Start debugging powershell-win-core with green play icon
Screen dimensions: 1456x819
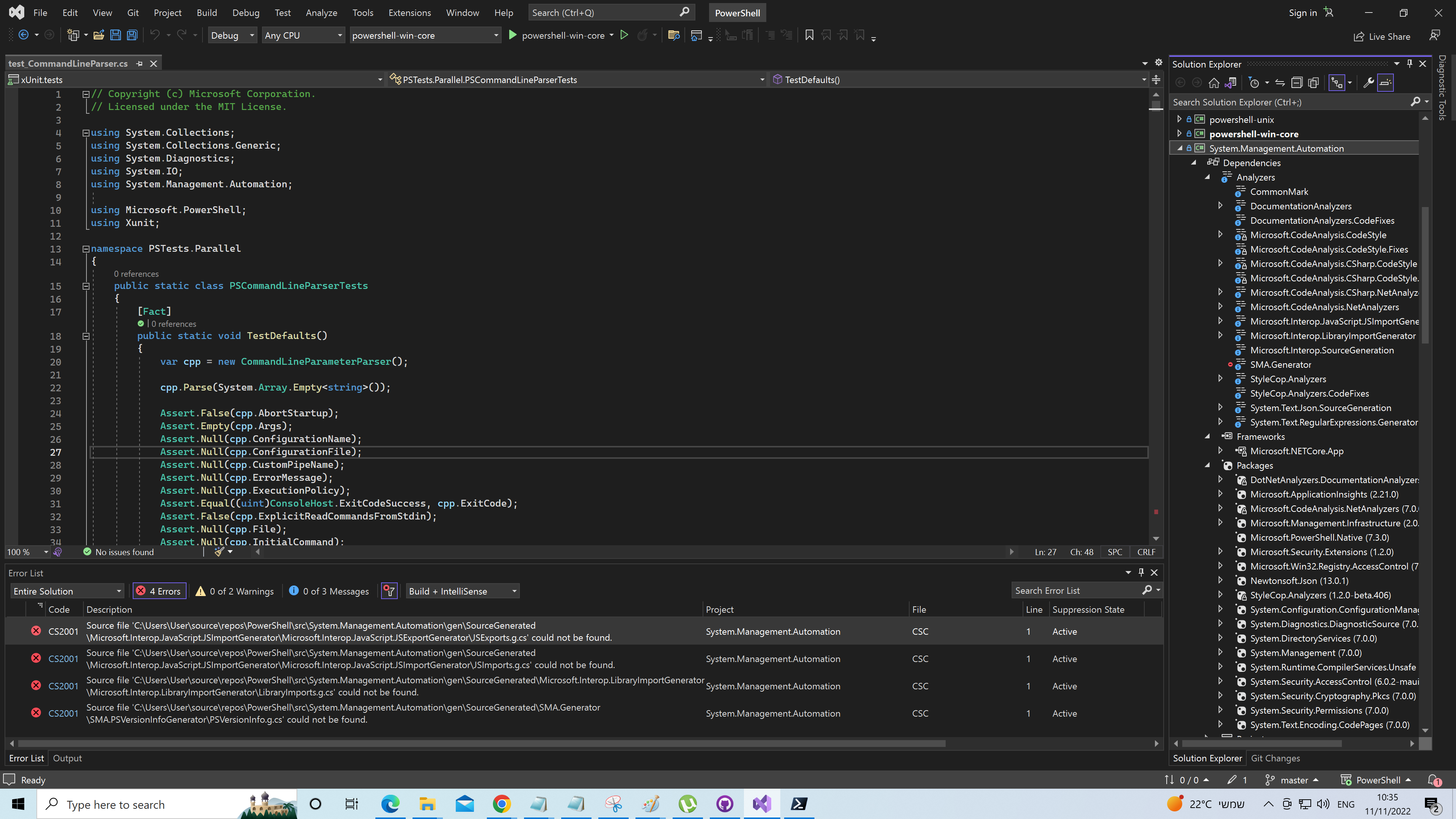click(512, 35)
